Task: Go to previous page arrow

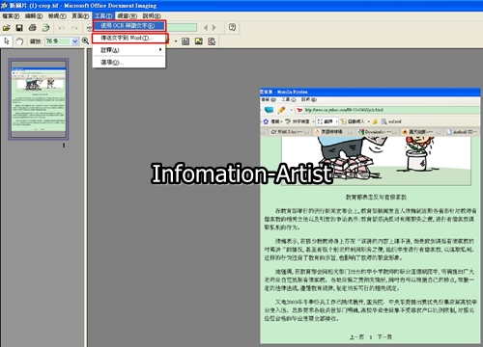Action: pos(206,28)
